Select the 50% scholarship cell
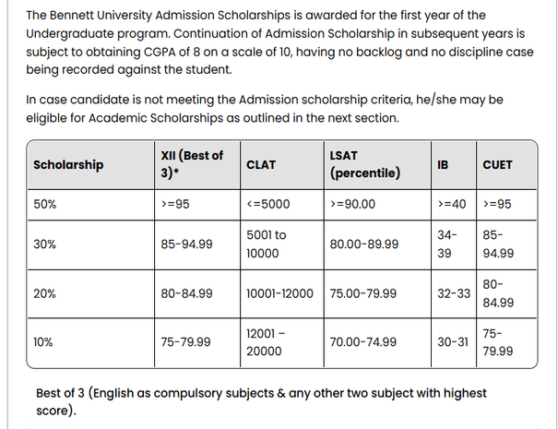Screen dimensions: 558x429 click(44, 204)
